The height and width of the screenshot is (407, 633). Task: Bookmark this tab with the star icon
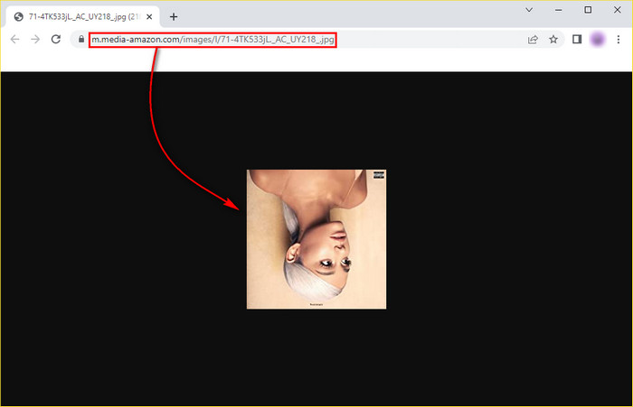click(553, 39)
